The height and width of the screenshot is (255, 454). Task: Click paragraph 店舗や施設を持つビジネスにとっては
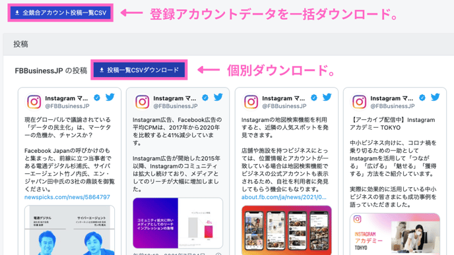coord(285,170)
